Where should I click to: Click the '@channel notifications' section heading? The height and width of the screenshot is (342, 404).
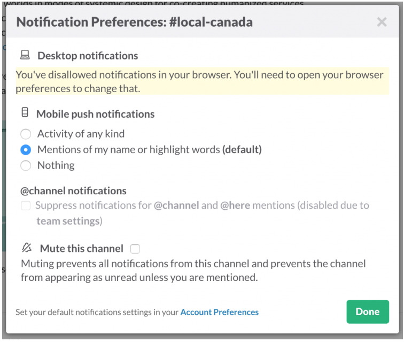pos(73,191)
